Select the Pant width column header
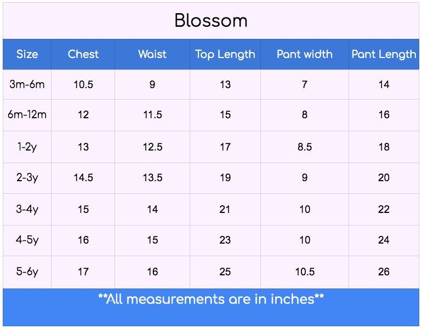Screen dimensions: 422x329 pyautogui.click(x=305, y=54)
